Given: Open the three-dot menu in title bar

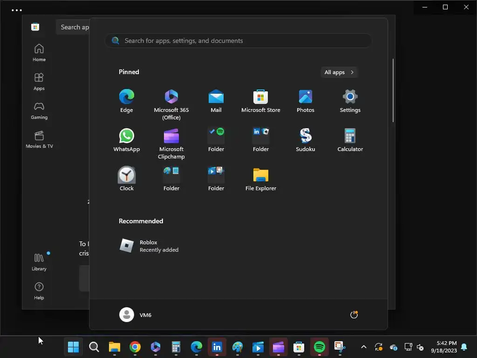Looking at the screenshot, I should [x=17, y=10].
